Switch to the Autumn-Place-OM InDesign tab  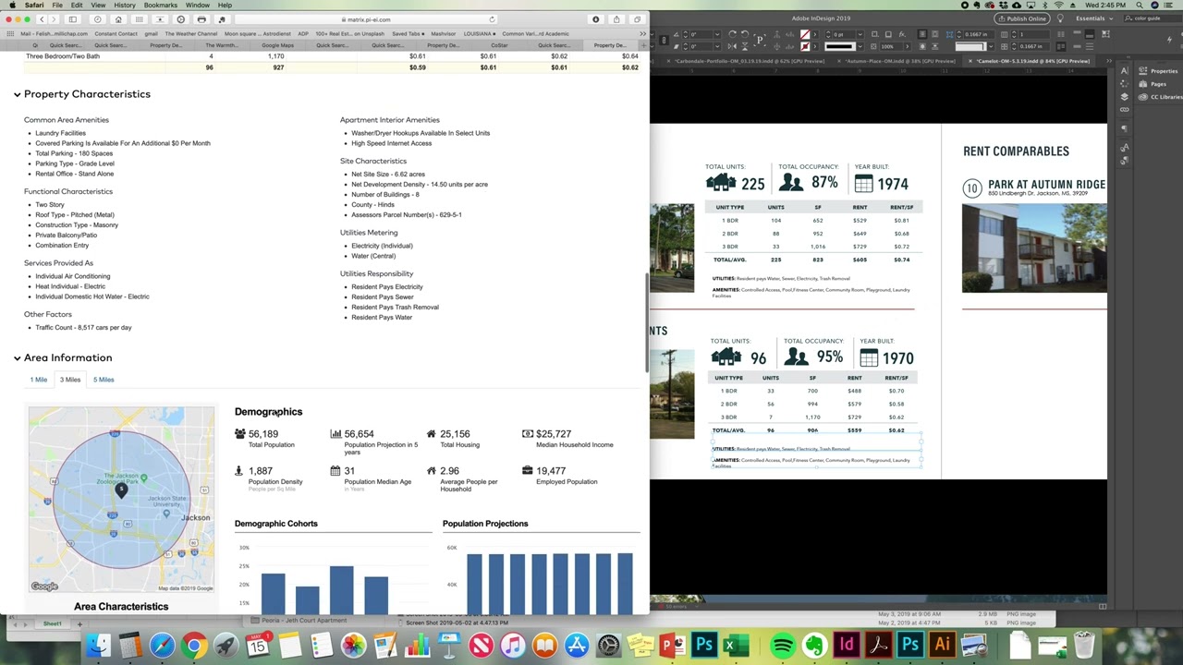(x=900, y=61)
